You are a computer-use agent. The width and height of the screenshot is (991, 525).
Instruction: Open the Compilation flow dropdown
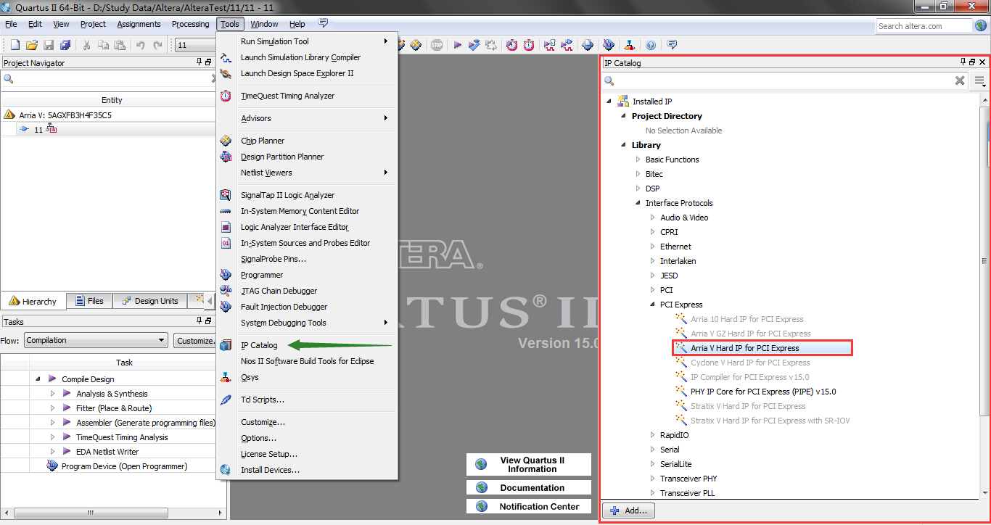(x=96, y=340)
